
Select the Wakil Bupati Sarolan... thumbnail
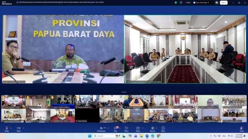coord(161,116)
